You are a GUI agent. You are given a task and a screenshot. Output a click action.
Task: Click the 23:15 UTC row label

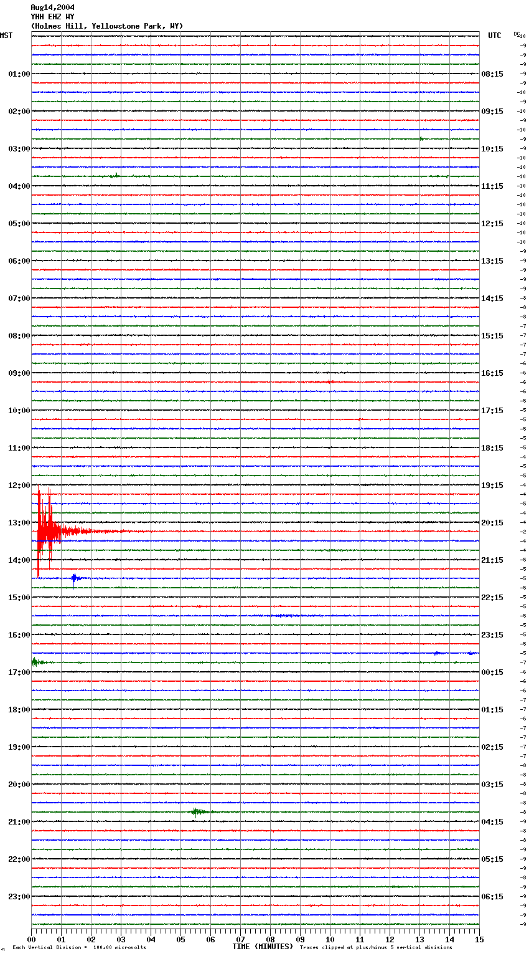pyautogui.click(x=492, y=635)
